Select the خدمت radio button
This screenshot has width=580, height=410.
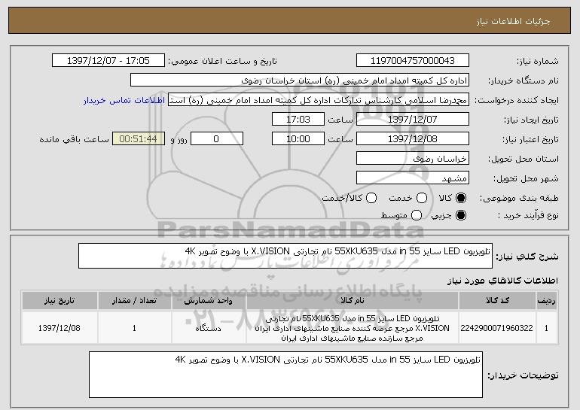point(422,198)
